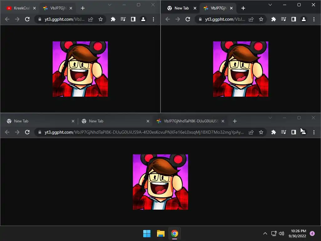321x241 pixels.
Task: Open Chrome three-dot menu in bottom window
Action: tap(314, 132)
